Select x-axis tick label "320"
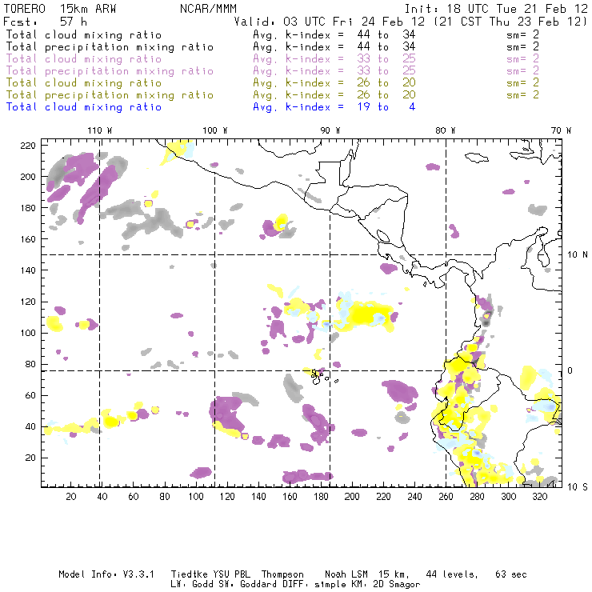The height and width of the screenshot is (592, 592). pyautogui.click(x=539, y=497)
